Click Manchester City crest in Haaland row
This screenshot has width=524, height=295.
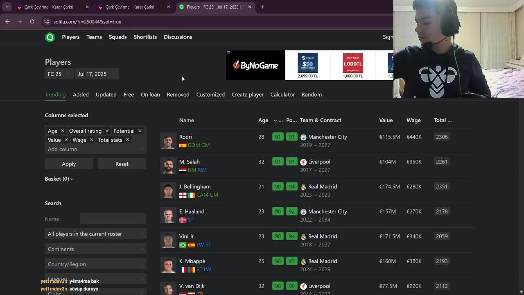303,212
